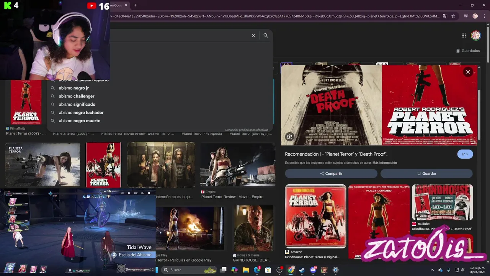Open the Death Proof / Planet Terror preview image
This screenshot has height=276, width=490.
tap(379, 105)
